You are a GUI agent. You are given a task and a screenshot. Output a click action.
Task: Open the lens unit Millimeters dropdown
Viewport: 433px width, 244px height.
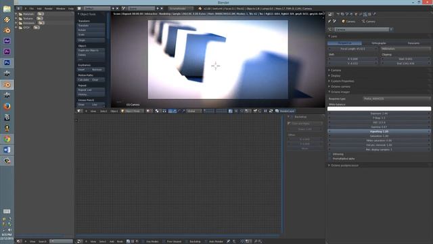tap(406, 49)
